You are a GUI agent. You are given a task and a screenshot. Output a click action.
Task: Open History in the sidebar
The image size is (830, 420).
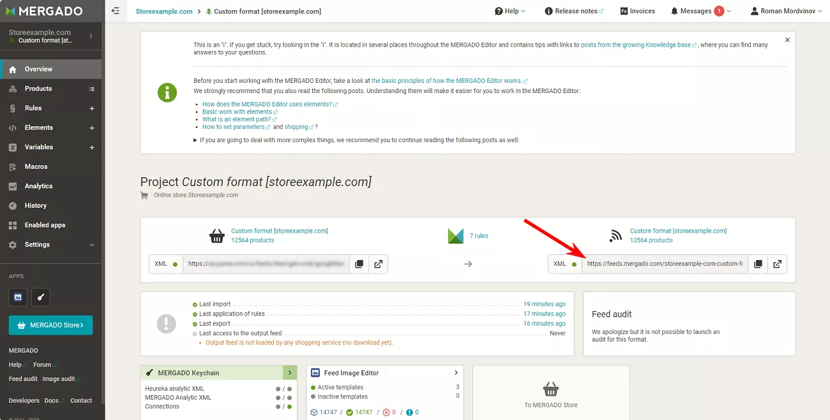pos(51,206)
